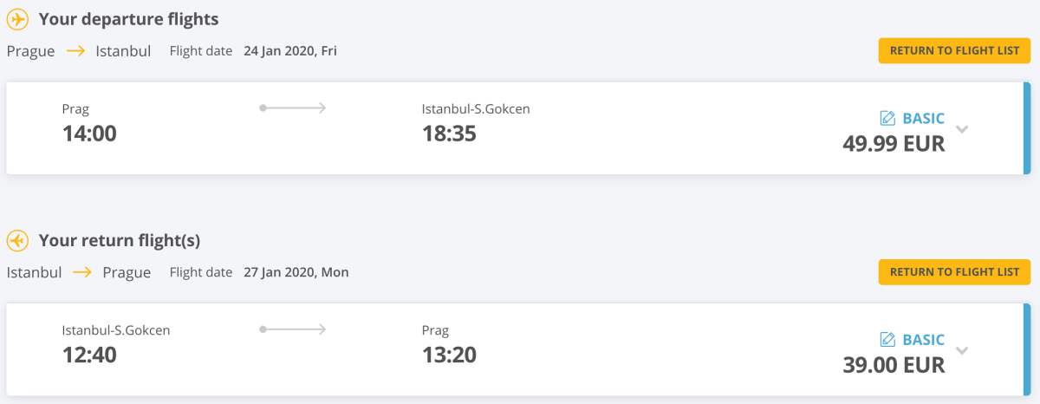1040x404 pixels.
Task: Click the return flights airplane icon
Action: pyautogui.click(x=17, y=240)
